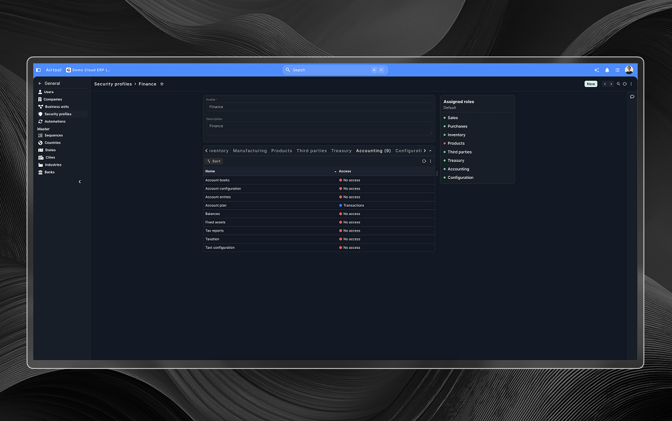Image resolution: width=672 pixels, height=421 pixels.
Task: Sort by the Name column header
Action: click(210, 171)
